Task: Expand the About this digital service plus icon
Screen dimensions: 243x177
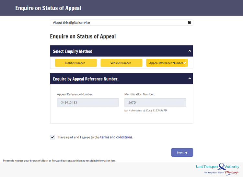Action: [190, 23]
